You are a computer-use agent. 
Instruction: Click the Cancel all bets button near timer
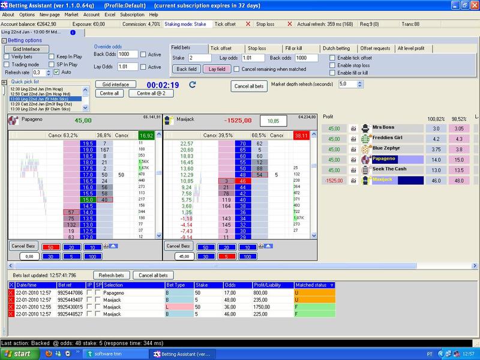(248, 86)
